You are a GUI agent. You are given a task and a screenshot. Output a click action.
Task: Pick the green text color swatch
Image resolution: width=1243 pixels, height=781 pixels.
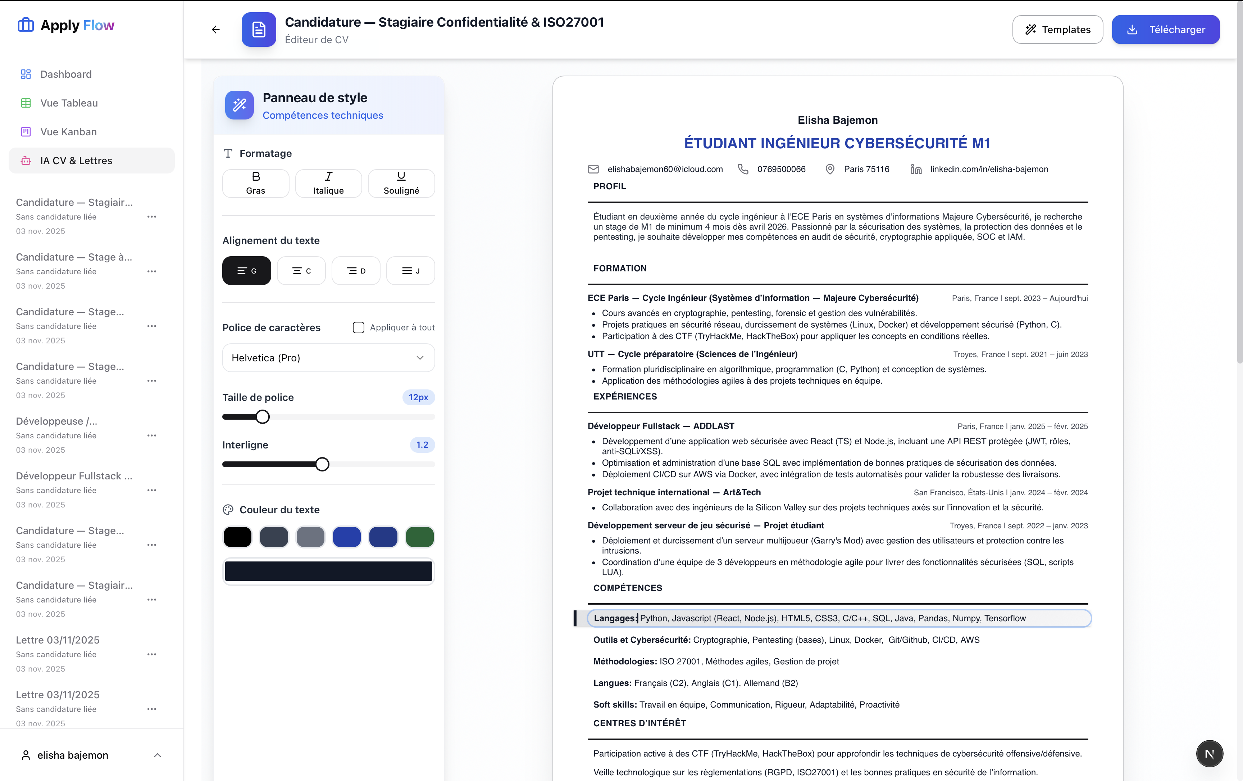420,537
